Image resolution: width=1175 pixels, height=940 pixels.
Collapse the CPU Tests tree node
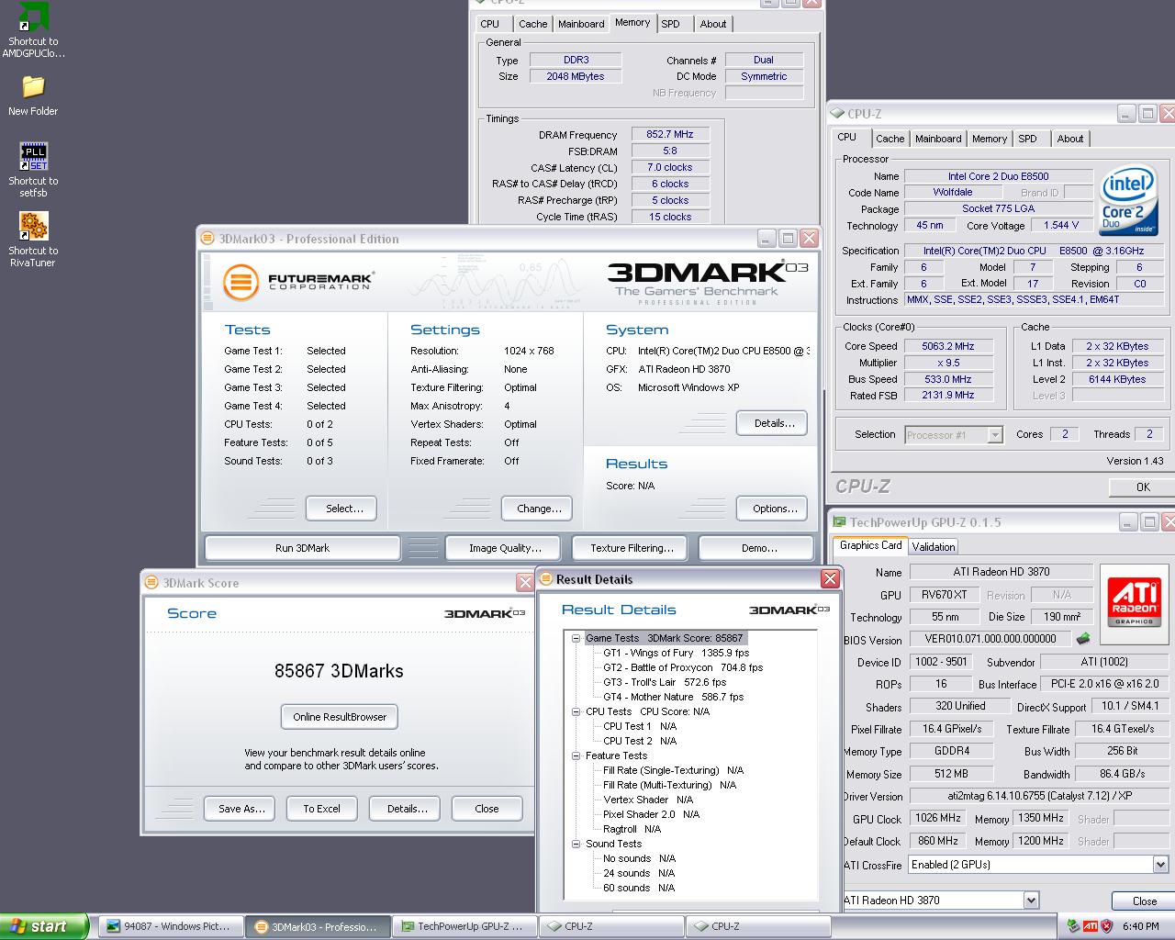tap(576, 711)
